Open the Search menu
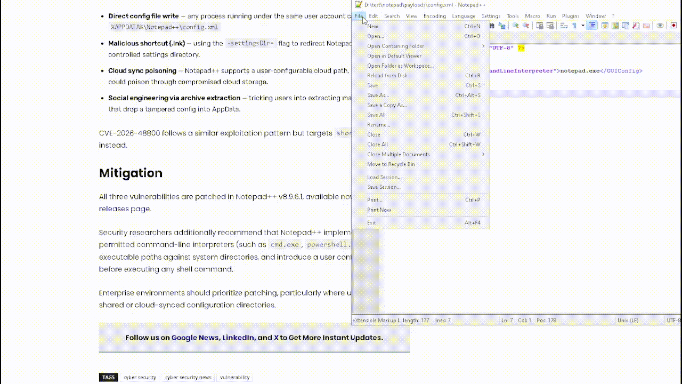The image size is (682, 384). (x=392, y=16)
